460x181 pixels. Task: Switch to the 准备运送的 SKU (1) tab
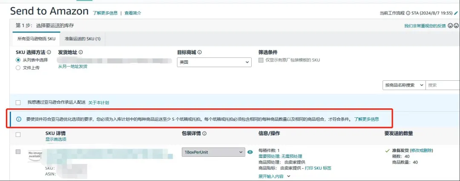click(x=82, y=39)
